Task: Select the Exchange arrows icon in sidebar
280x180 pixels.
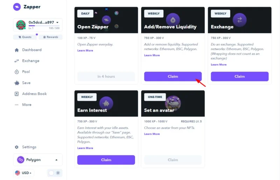Action: pos(16,61)
